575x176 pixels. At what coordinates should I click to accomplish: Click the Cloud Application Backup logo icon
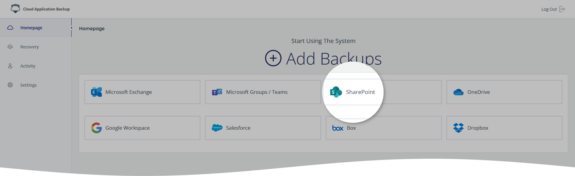tap(15, 9)
